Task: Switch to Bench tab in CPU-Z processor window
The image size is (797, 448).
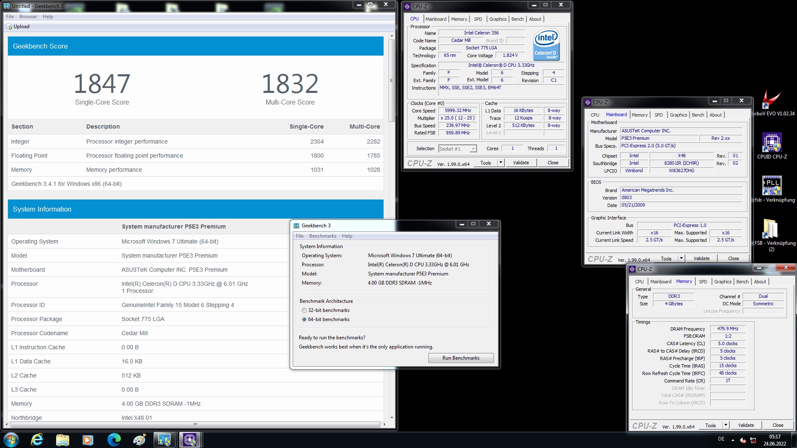Action: pyautogui.click(x=517, y=19)
